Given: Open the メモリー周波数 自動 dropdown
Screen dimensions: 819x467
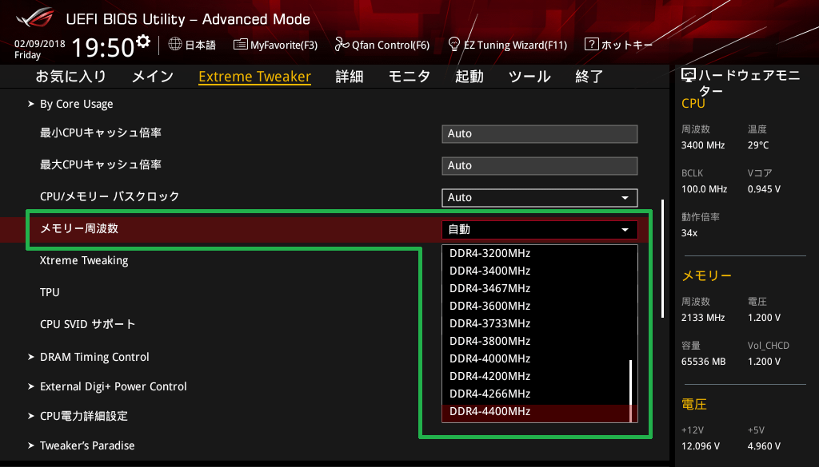Looking at the screenshot, I should (540, 229).
